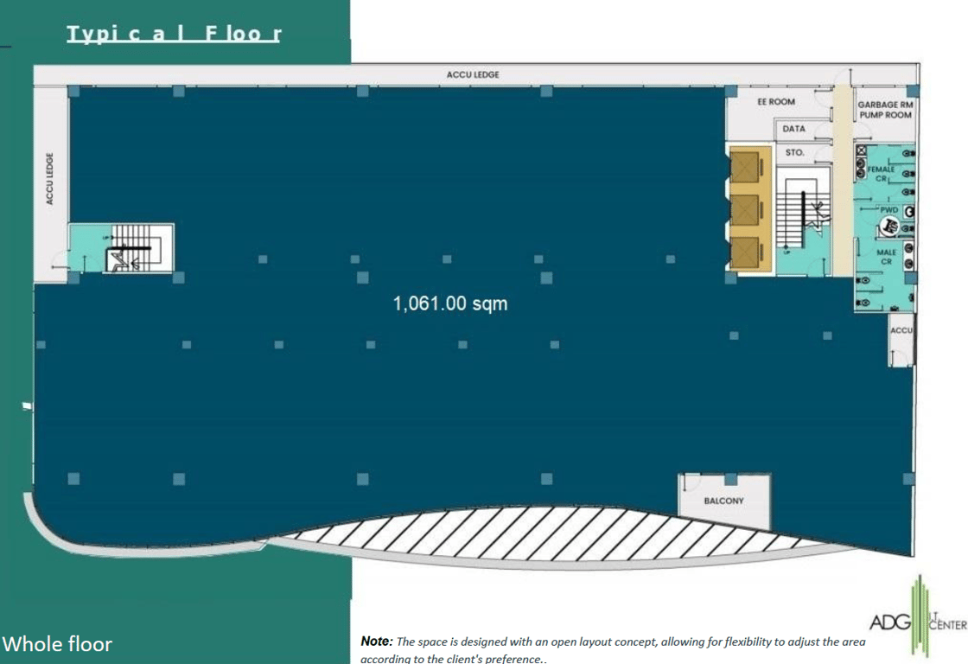Click the "Whole floor" caption
Viewport: 968px width, 664px height.
pos(57,644)
